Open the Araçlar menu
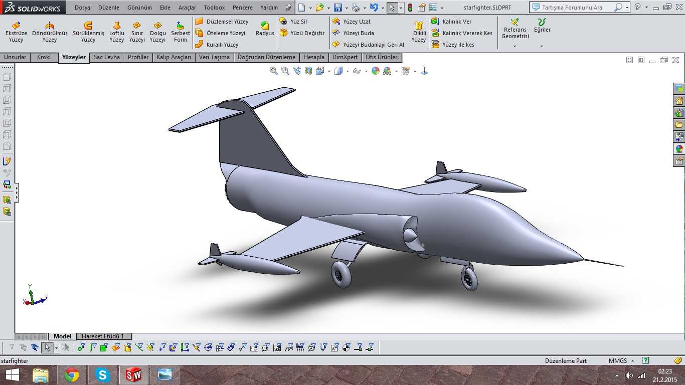 [x=187, y=8]
